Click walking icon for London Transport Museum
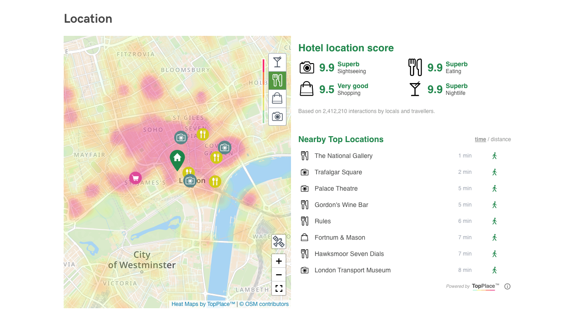The height and width of the screenshot is (325, 582). (495, 270)
